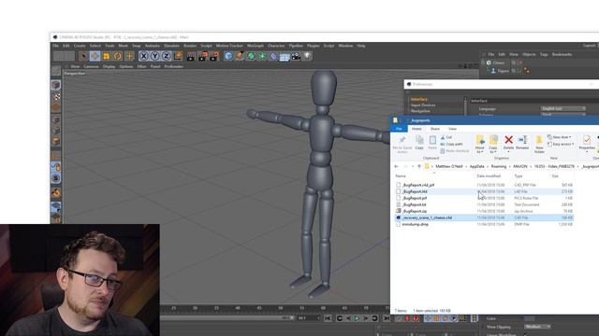Open the Sculpt menu
Image resolution: width=599 pixels, height=336 pixels.
coord(206,46)
